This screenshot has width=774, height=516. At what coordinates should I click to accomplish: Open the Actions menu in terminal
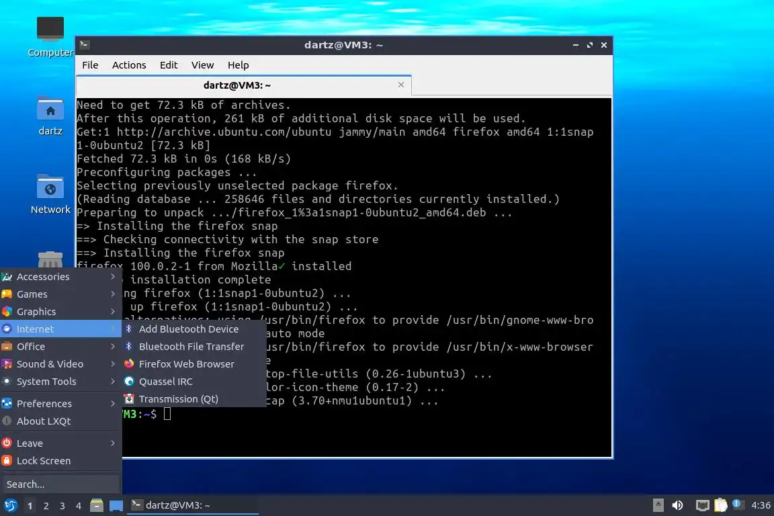(129, 65)
